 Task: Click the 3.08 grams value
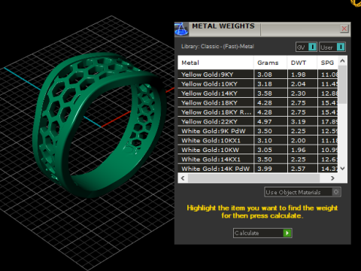point(265,75)
